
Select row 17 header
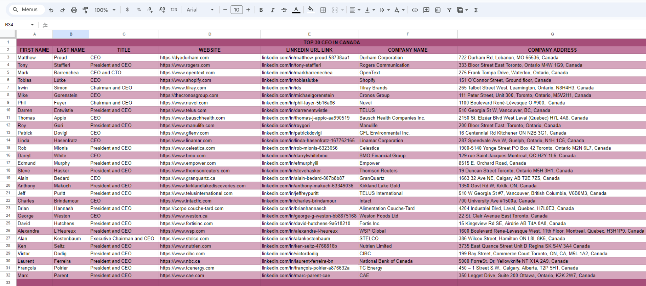[8, 163]
